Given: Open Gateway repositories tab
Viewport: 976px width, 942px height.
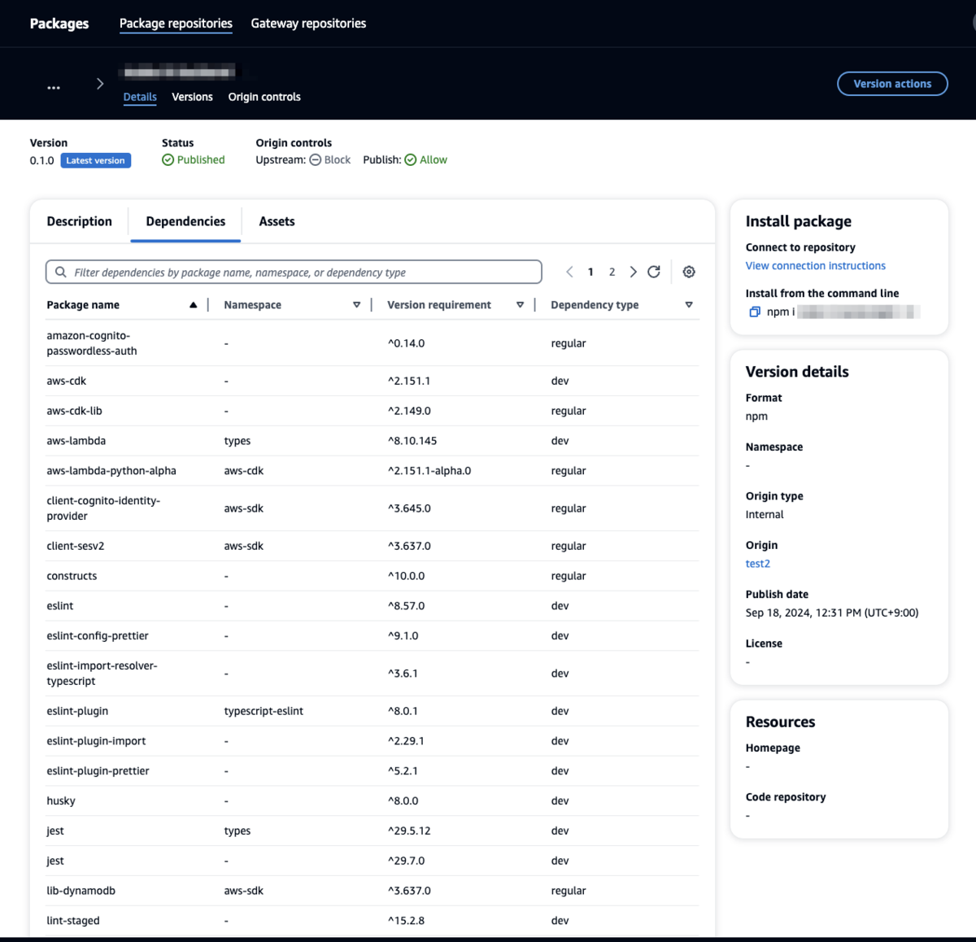Looking at the screenshot, I should tap(308, 24).
